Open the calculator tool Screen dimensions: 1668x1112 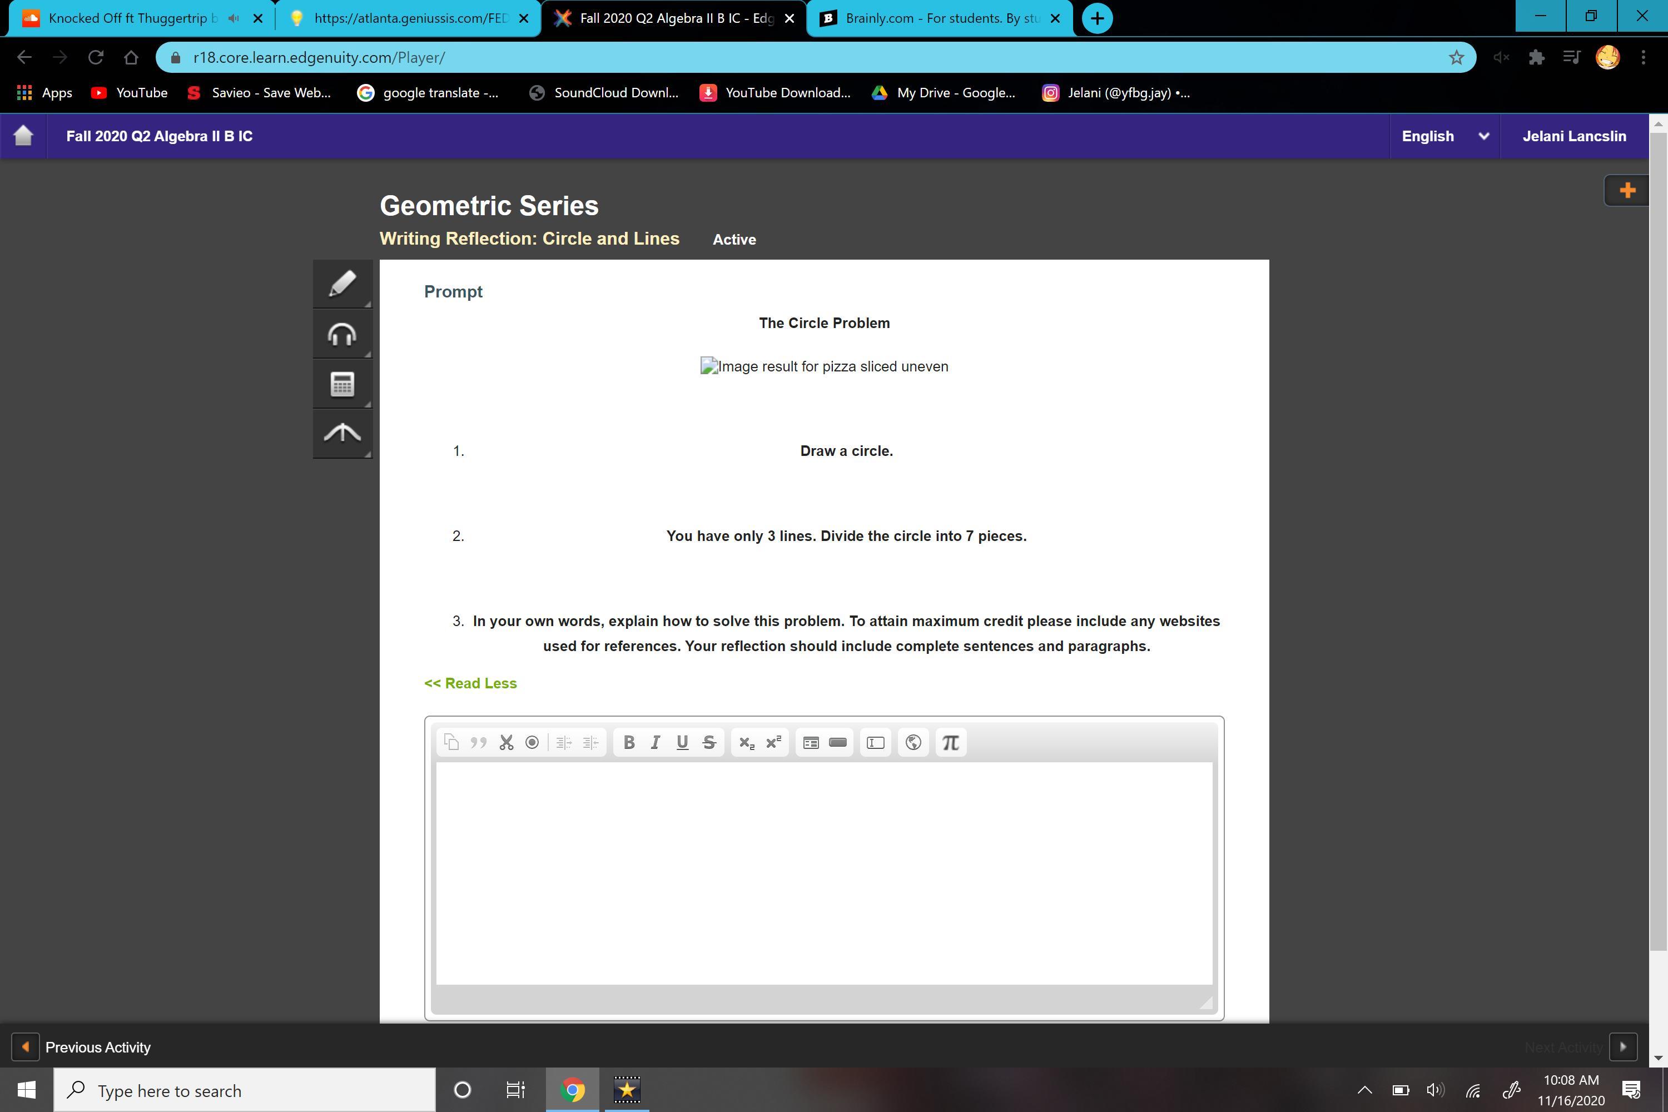point(342,384)
